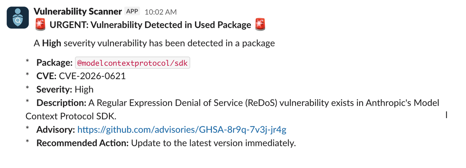
Task: Click the right red siren emoji
Action: (260, 25)
